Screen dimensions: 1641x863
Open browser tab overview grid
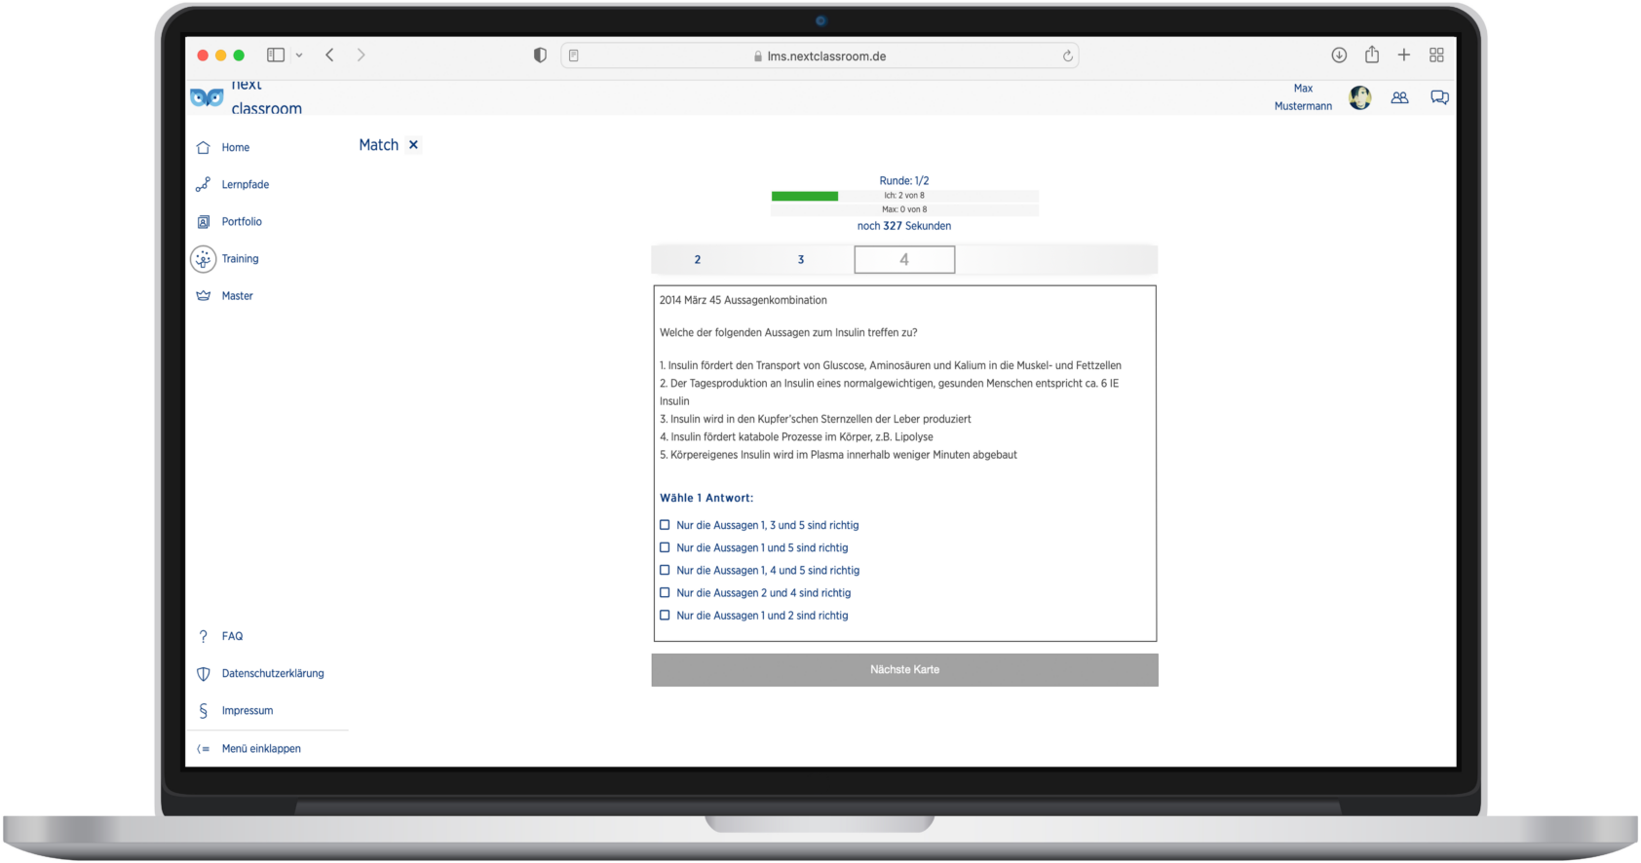coord(1436,56)
